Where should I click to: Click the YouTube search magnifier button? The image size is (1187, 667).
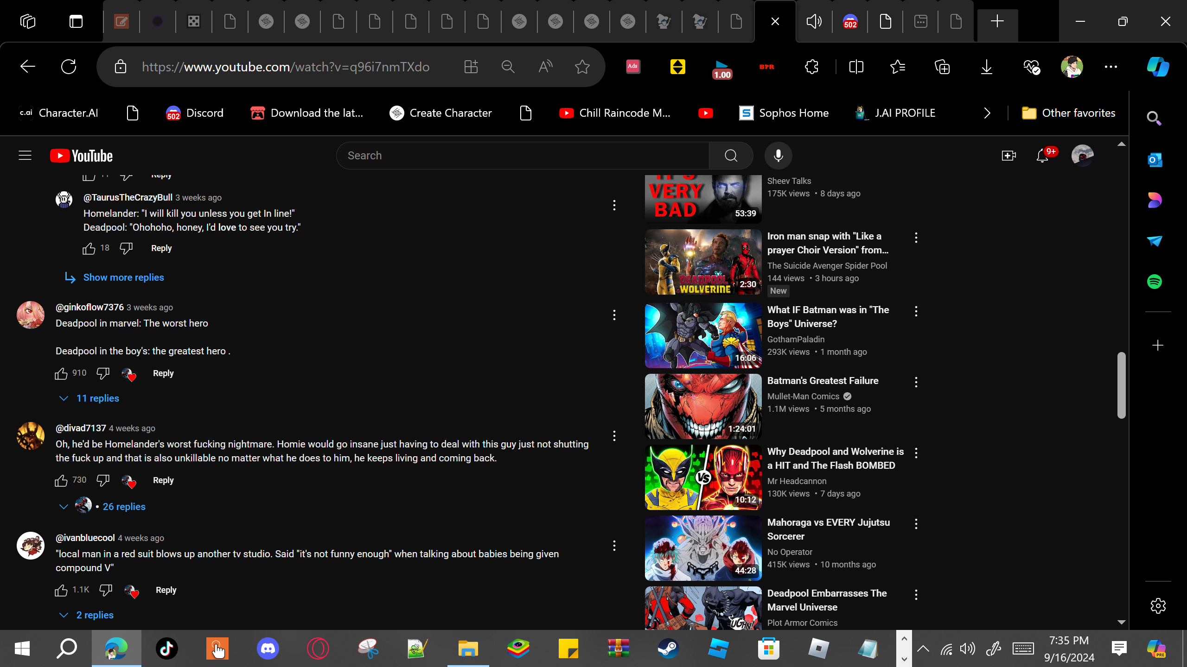click(731, 156)
